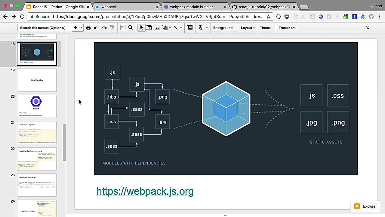
Task: Select the Text box tool
Action: tap(149, 28)
